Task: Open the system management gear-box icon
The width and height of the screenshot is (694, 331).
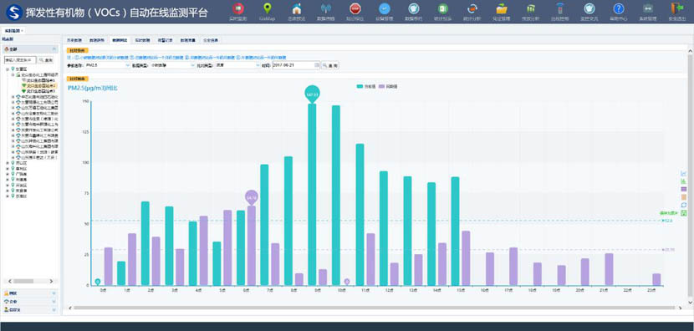Action: point(648,8)
